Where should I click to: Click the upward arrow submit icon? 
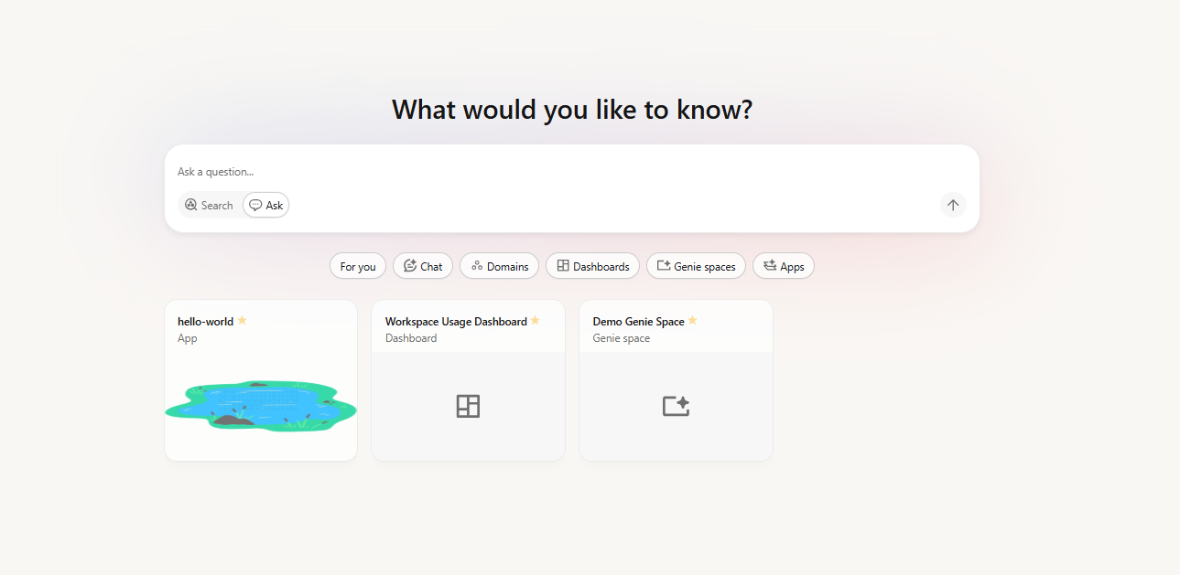pyautogui.click(x=952, y=205)
